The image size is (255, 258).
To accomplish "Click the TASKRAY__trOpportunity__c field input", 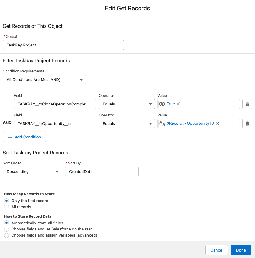I will click(55, 123).
